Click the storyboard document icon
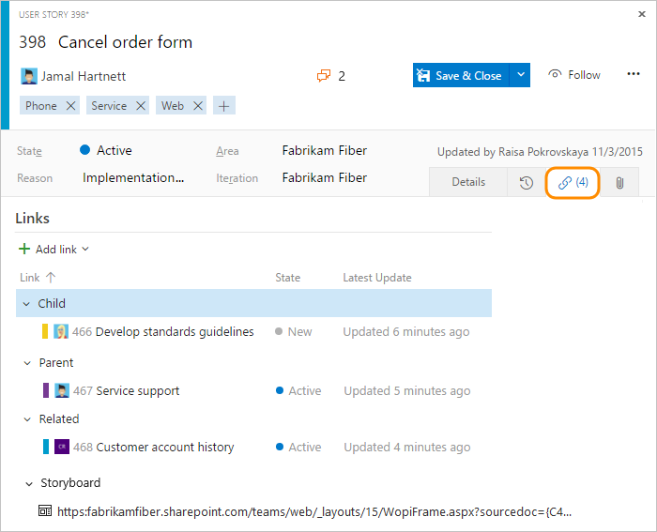657x532 pixels. coord(45,510)
